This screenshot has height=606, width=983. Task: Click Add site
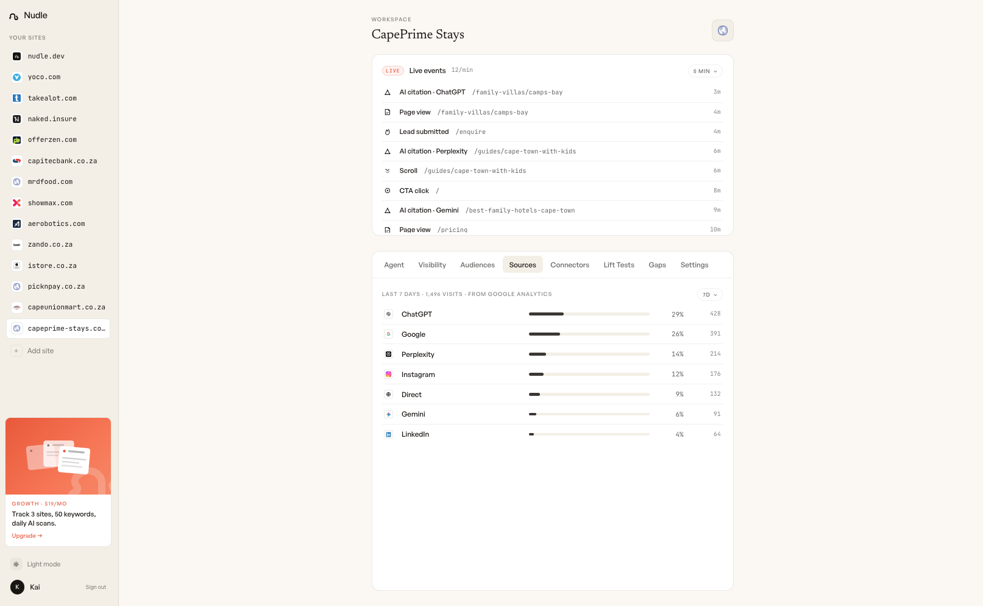point(32,351)
